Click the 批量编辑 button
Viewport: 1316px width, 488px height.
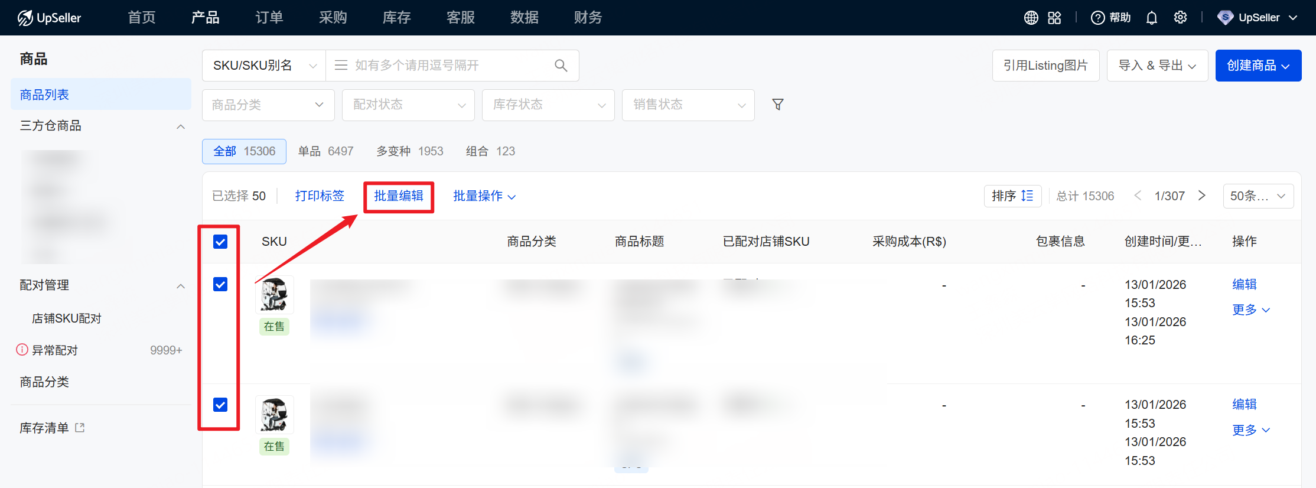tap(399, 196)
